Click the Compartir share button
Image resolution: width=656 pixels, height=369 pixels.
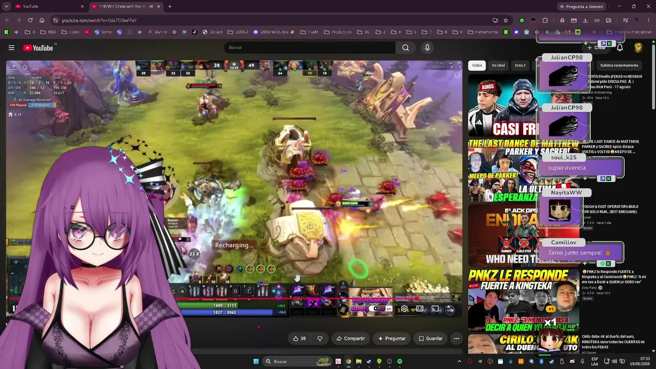pyautogui.click(x=351, y=338)
